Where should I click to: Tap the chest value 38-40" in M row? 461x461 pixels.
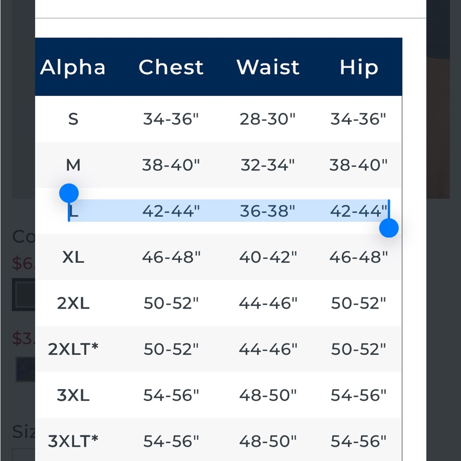point(171,165)
